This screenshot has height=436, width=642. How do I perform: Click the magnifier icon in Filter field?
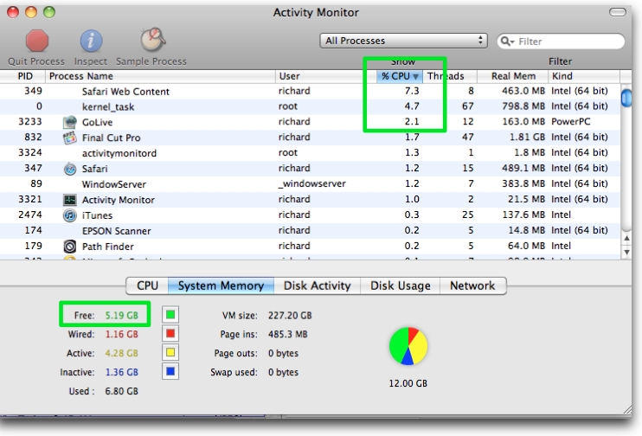507,42
